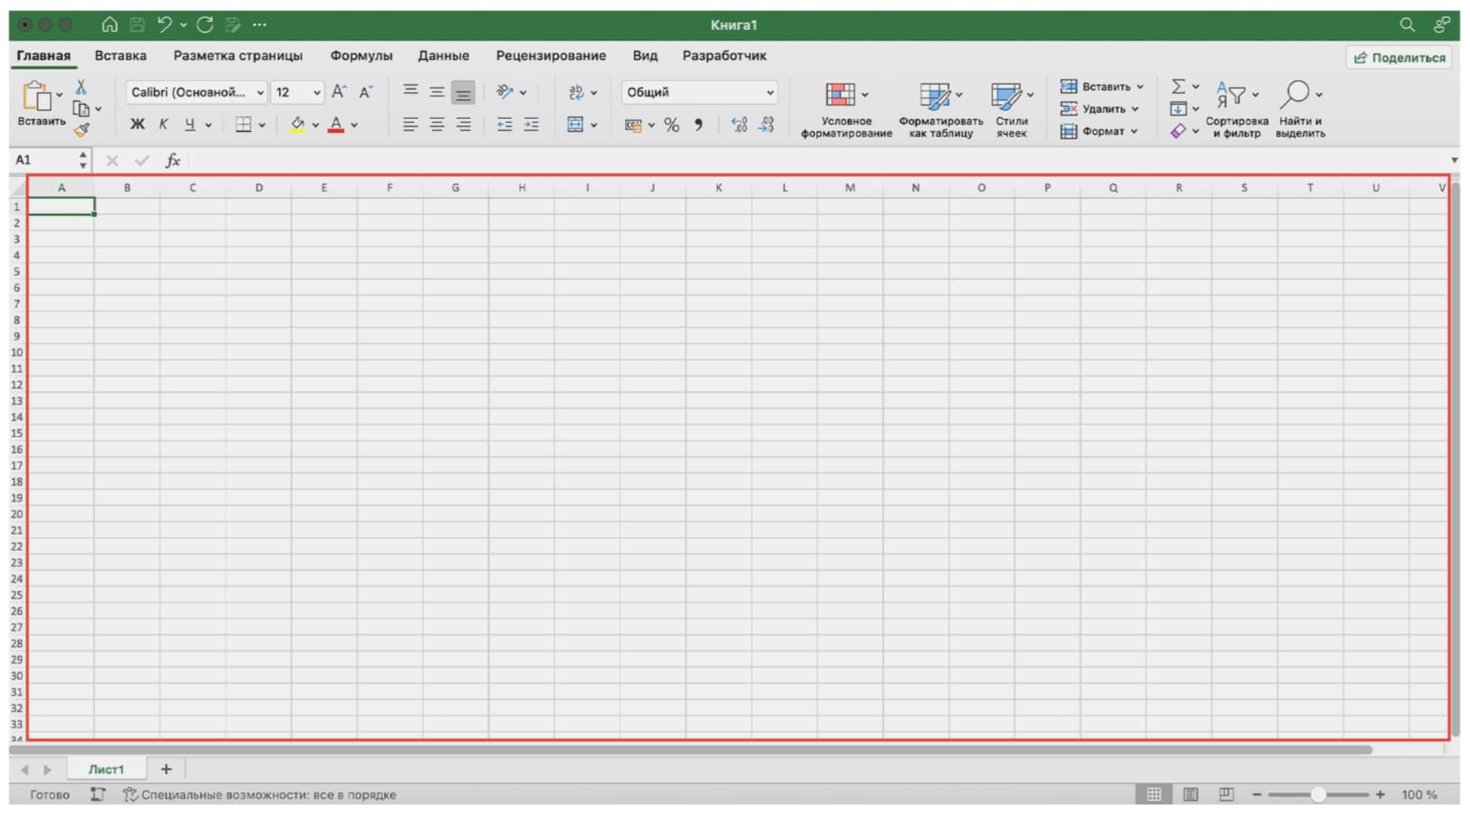Click the insert function fx icon
The image size is (1470, 816).
[173, 160]
